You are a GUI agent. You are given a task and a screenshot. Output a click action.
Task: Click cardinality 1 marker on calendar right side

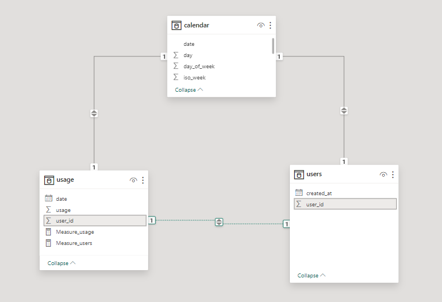(x=279, y=56)
